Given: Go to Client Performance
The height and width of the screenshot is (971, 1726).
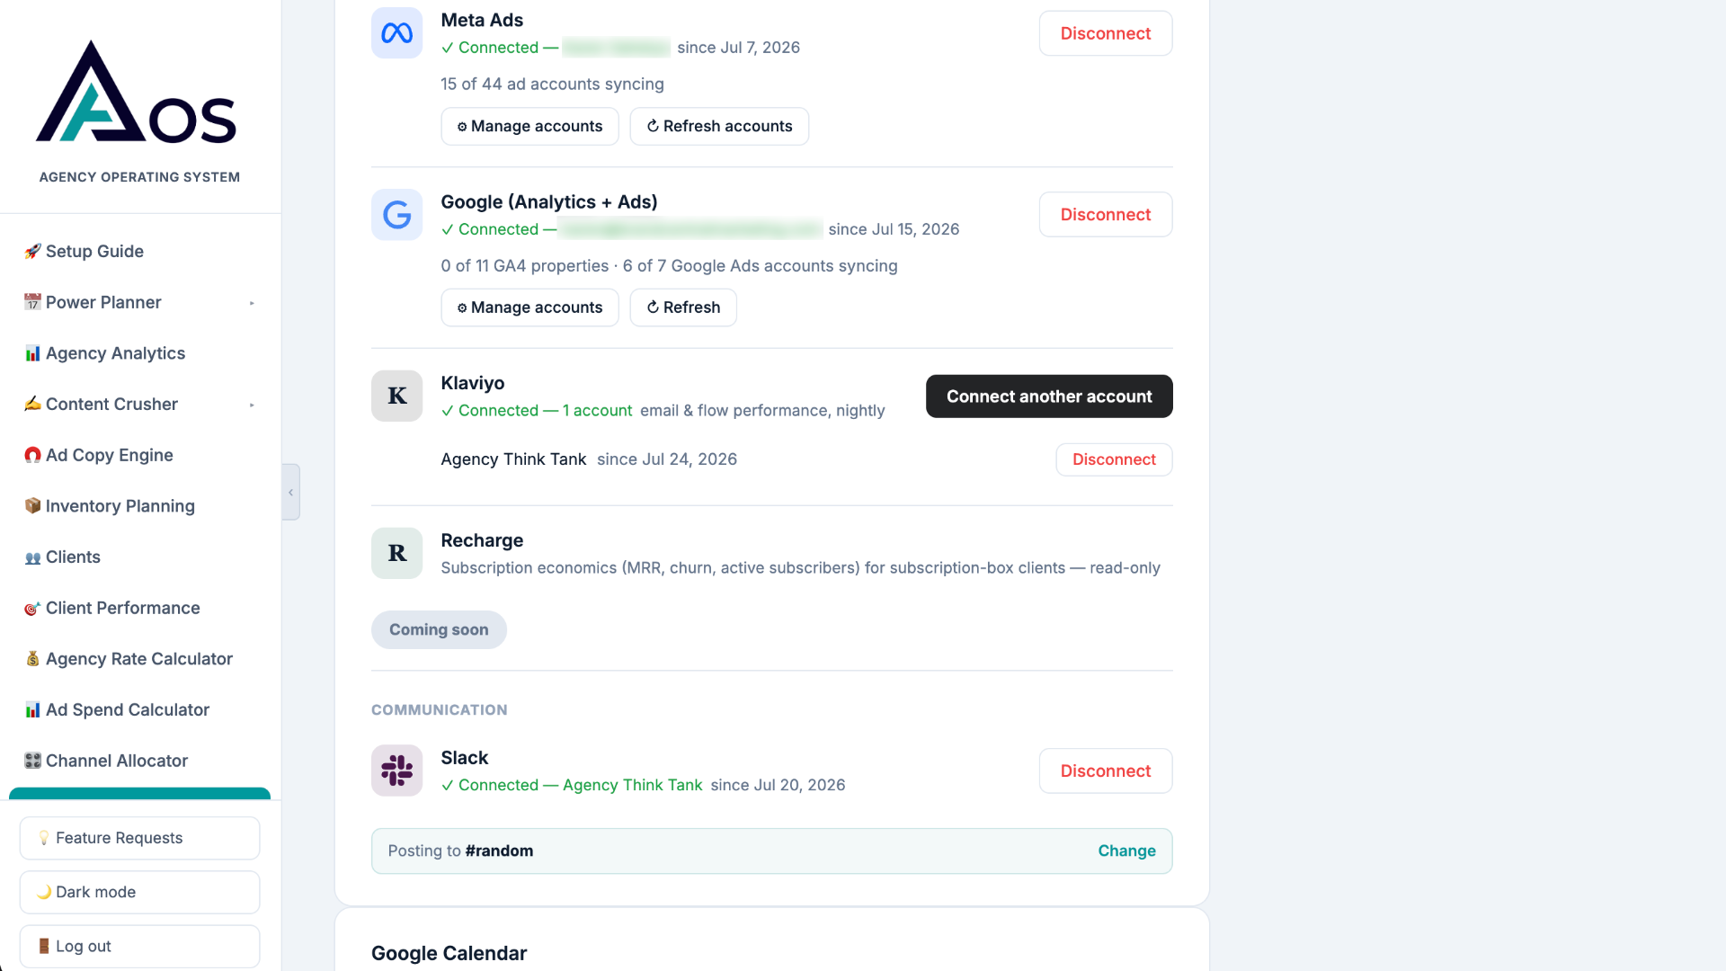Looking at the screenshot, I should point(139,608).
